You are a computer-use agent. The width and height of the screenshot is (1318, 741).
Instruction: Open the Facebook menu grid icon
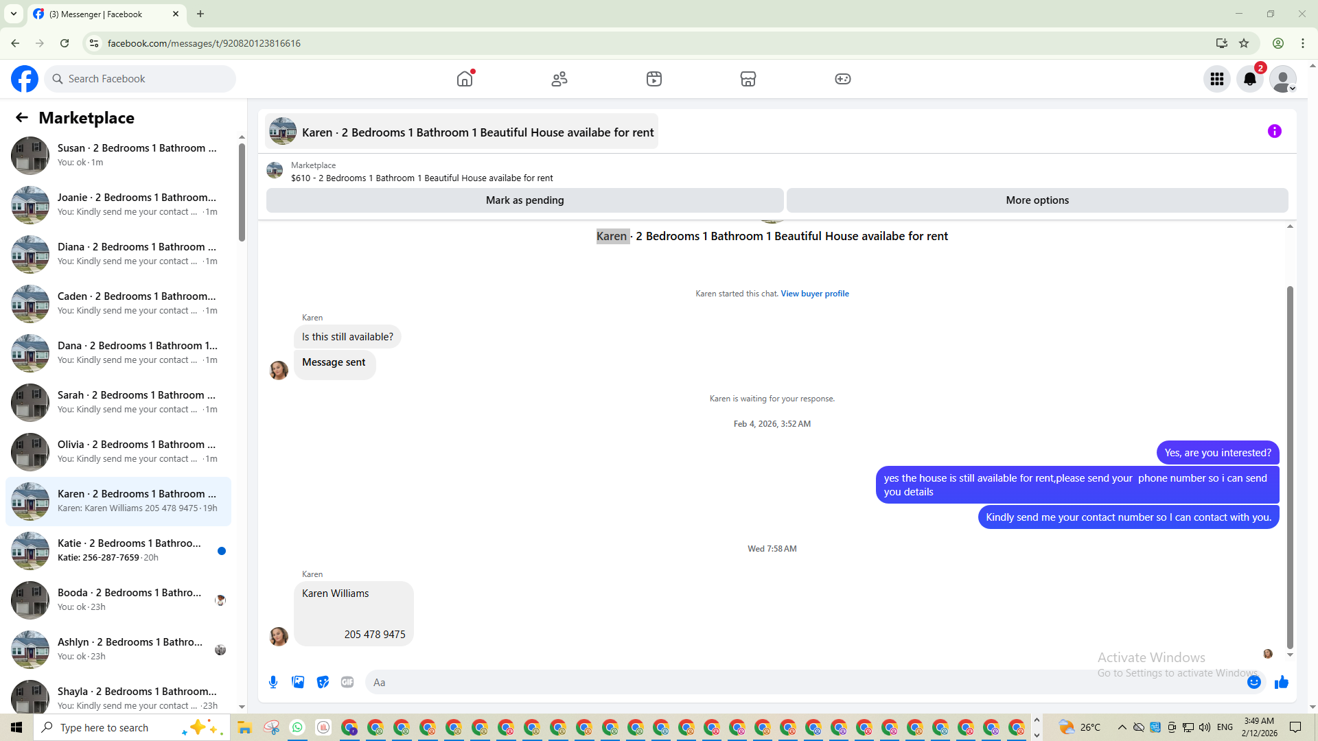(x=1217, y=79)
